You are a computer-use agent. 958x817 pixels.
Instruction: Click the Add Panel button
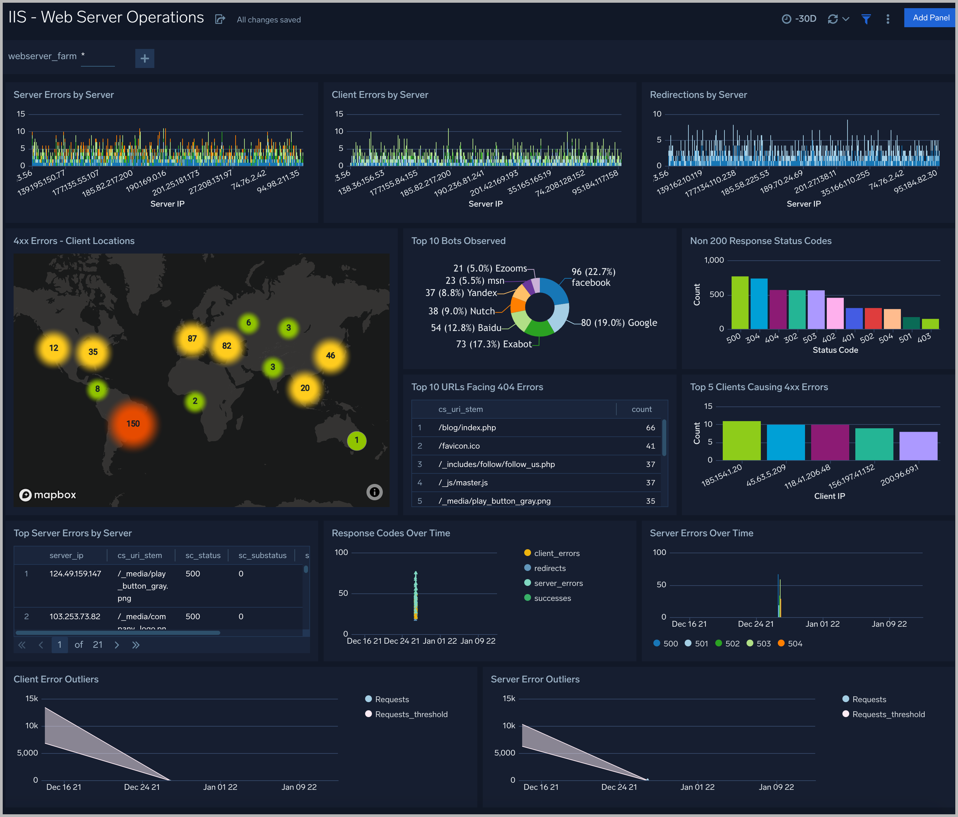pos(930,18)
